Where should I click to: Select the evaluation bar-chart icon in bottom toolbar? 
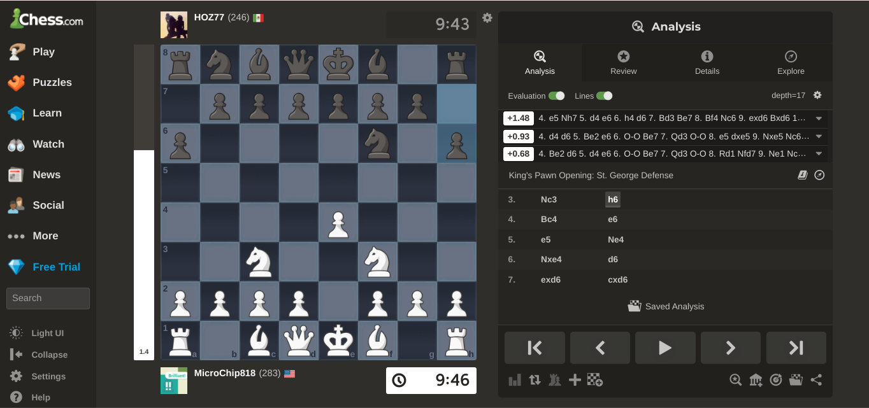point(514,379)
